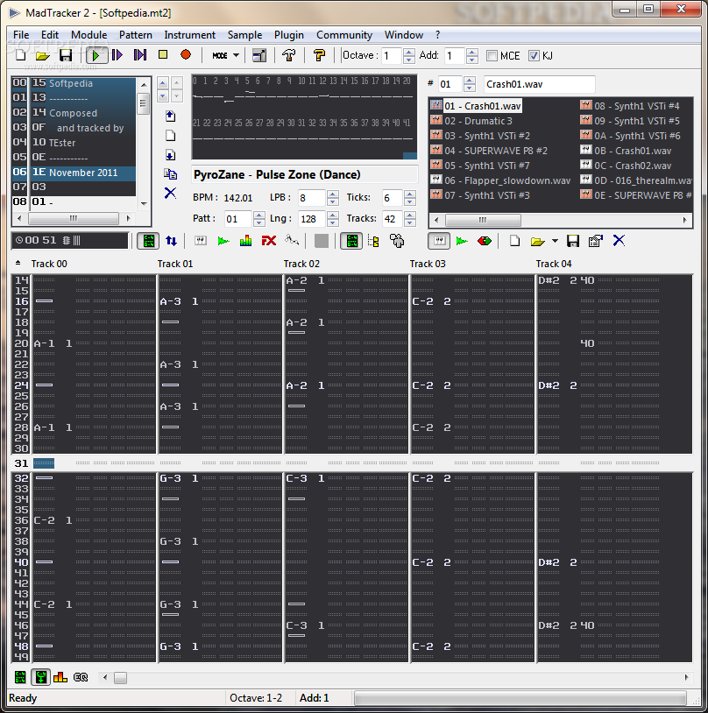Screen dimensions: 708x713
Task: Open the Window menu
Action: coord(404,35)
